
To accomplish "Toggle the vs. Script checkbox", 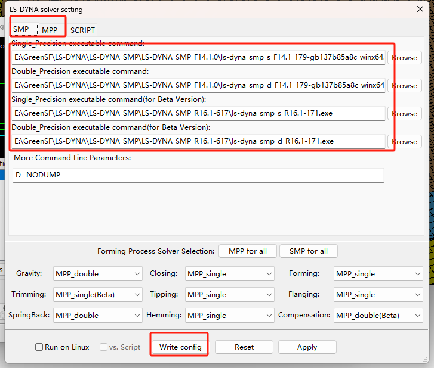I will [x=103, y=347].
